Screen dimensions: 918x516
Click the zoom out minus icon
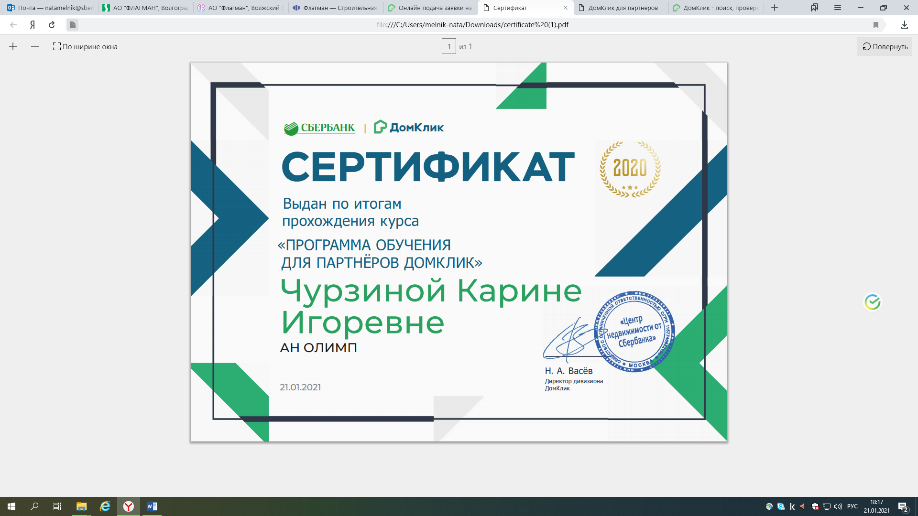coord(35,46)
